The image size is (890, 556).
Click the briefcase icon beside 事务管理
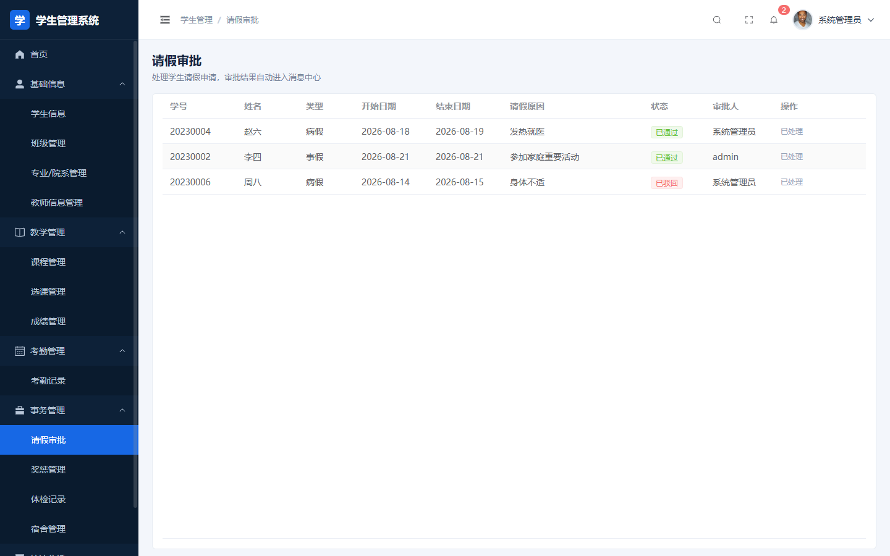click(20, 410)
